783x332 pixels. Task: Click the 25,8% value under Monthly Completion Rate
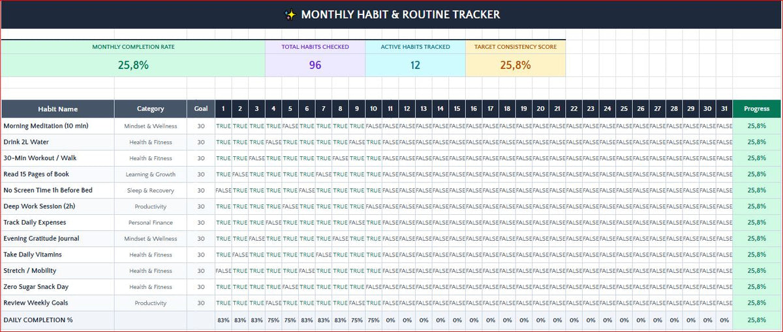133,65
